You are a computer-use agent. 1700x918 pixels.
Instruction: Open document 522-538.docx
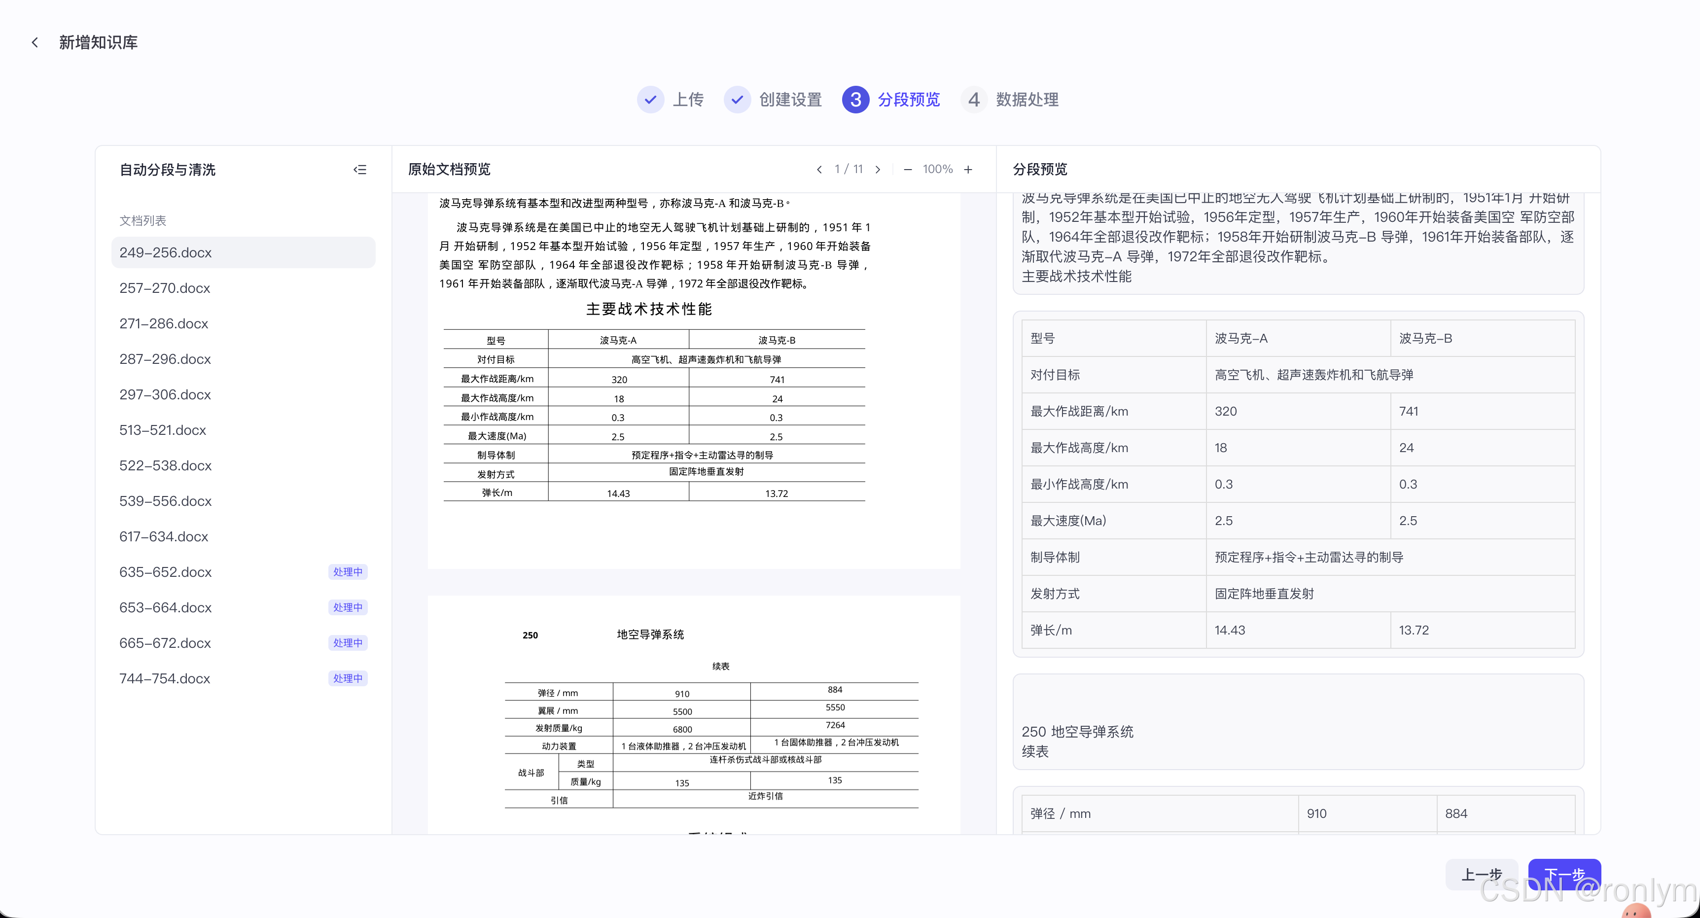point(243,466)
